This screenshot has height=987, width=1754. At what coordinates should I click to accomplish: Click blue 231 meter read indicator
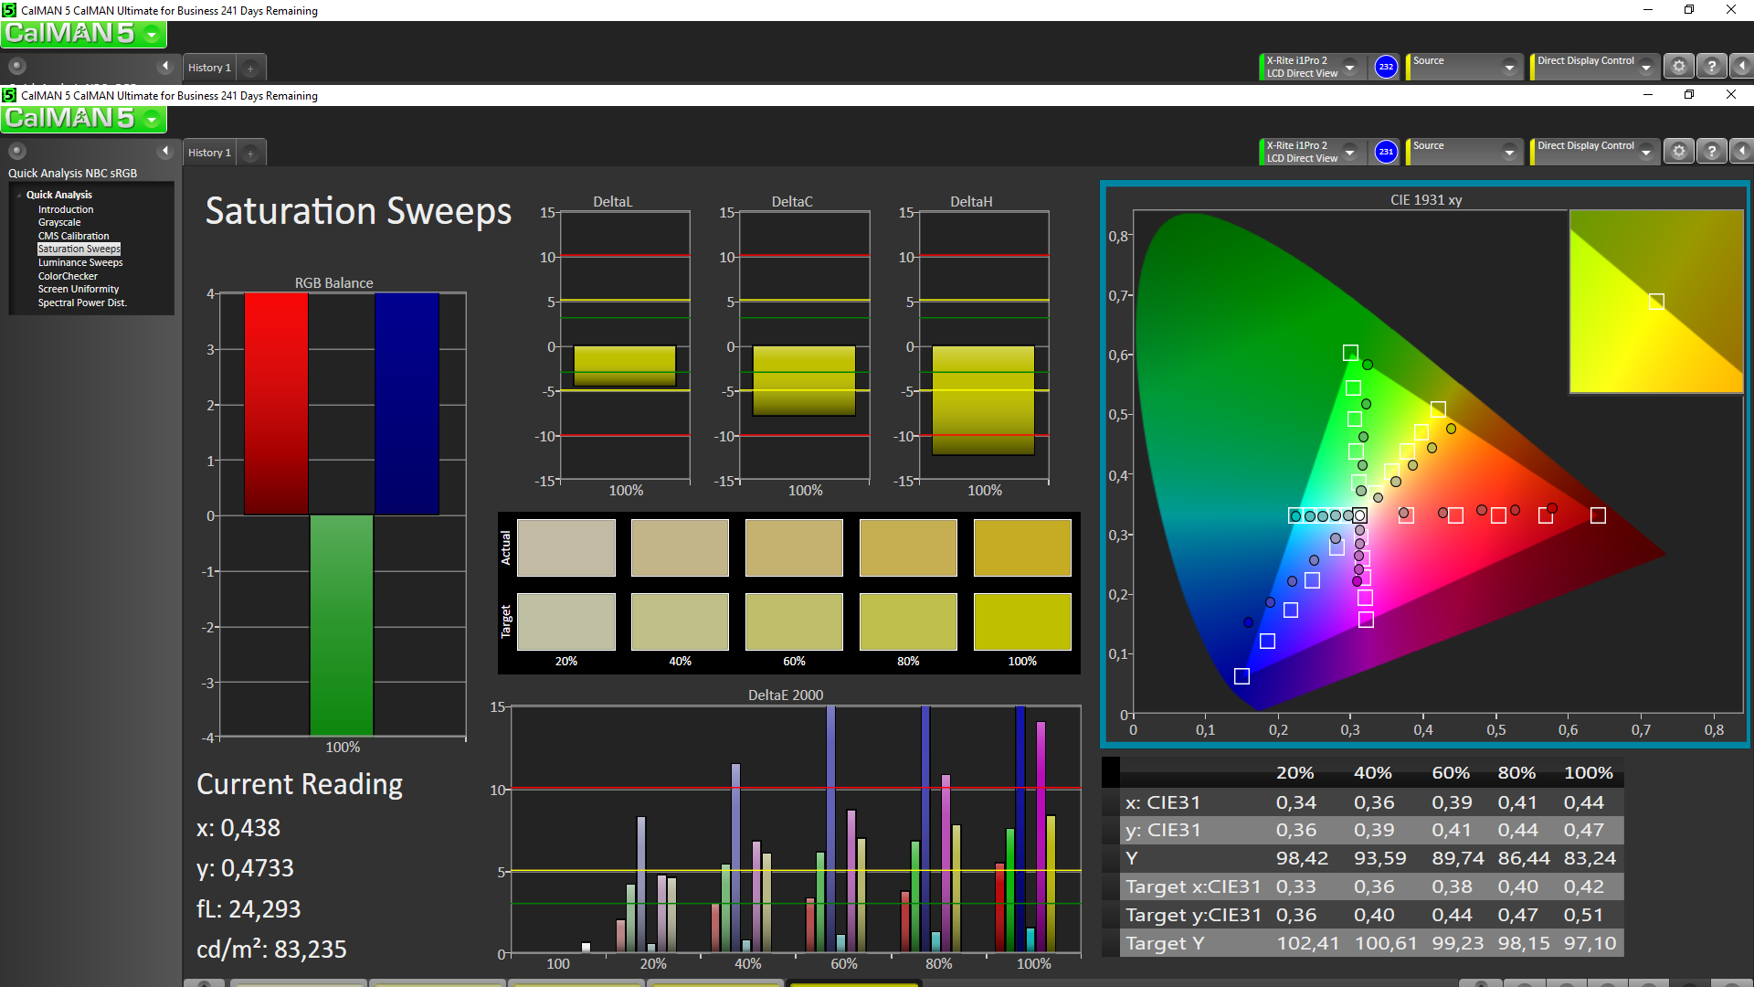pyautogui.click(x=1386, y=152)
